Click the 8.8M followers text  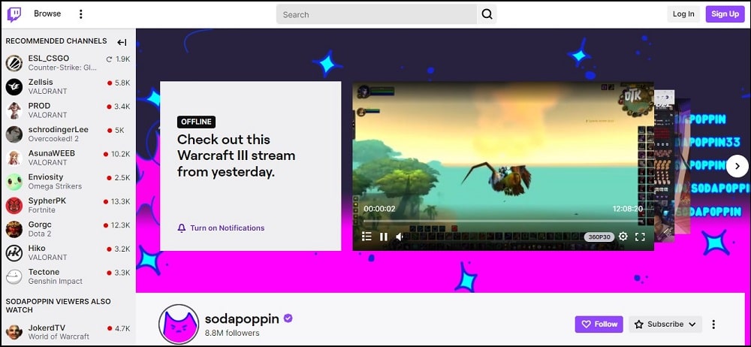(232, 333)
